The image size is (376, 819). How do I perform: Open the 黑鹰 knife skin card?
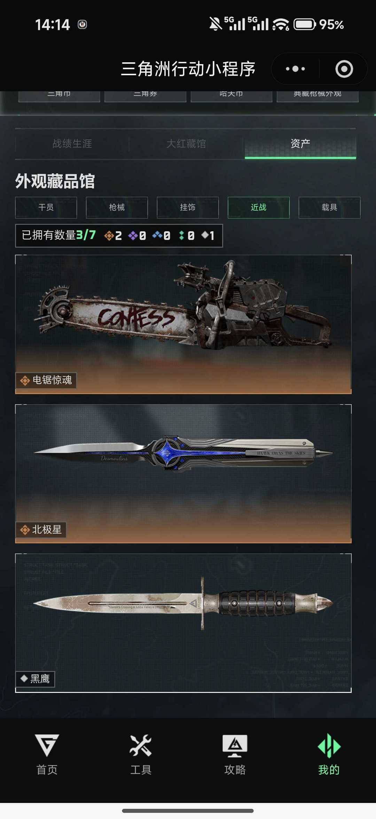pos(183,623)
